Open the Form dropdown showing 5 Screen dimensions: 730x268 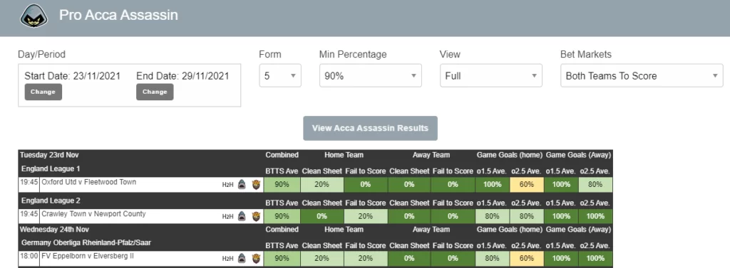click(280, 76)
